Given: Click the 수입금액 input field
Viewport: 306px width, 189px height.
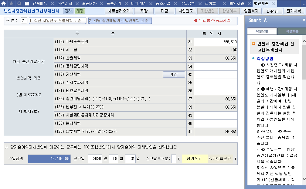Looking at the screenshot, I should point(49,159).
